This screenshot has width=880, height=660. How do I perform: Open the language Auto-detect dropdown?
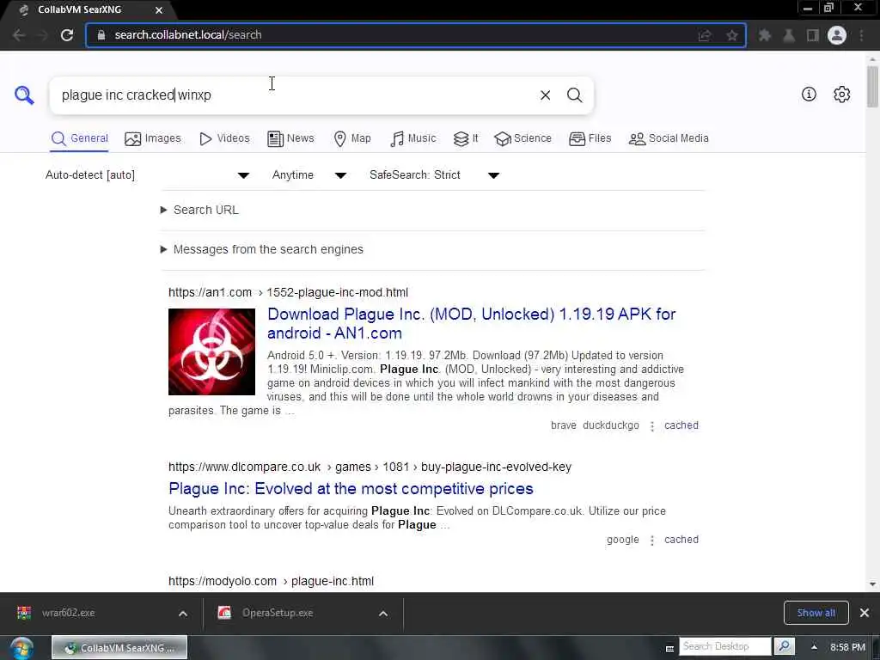pyautogui.click(x=147, y=175)
